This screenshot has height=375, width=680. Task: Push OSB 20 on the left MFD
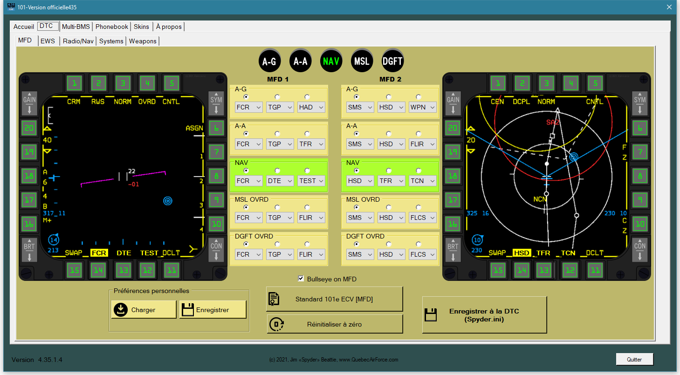pyautogui.click(x=29, y=128)
